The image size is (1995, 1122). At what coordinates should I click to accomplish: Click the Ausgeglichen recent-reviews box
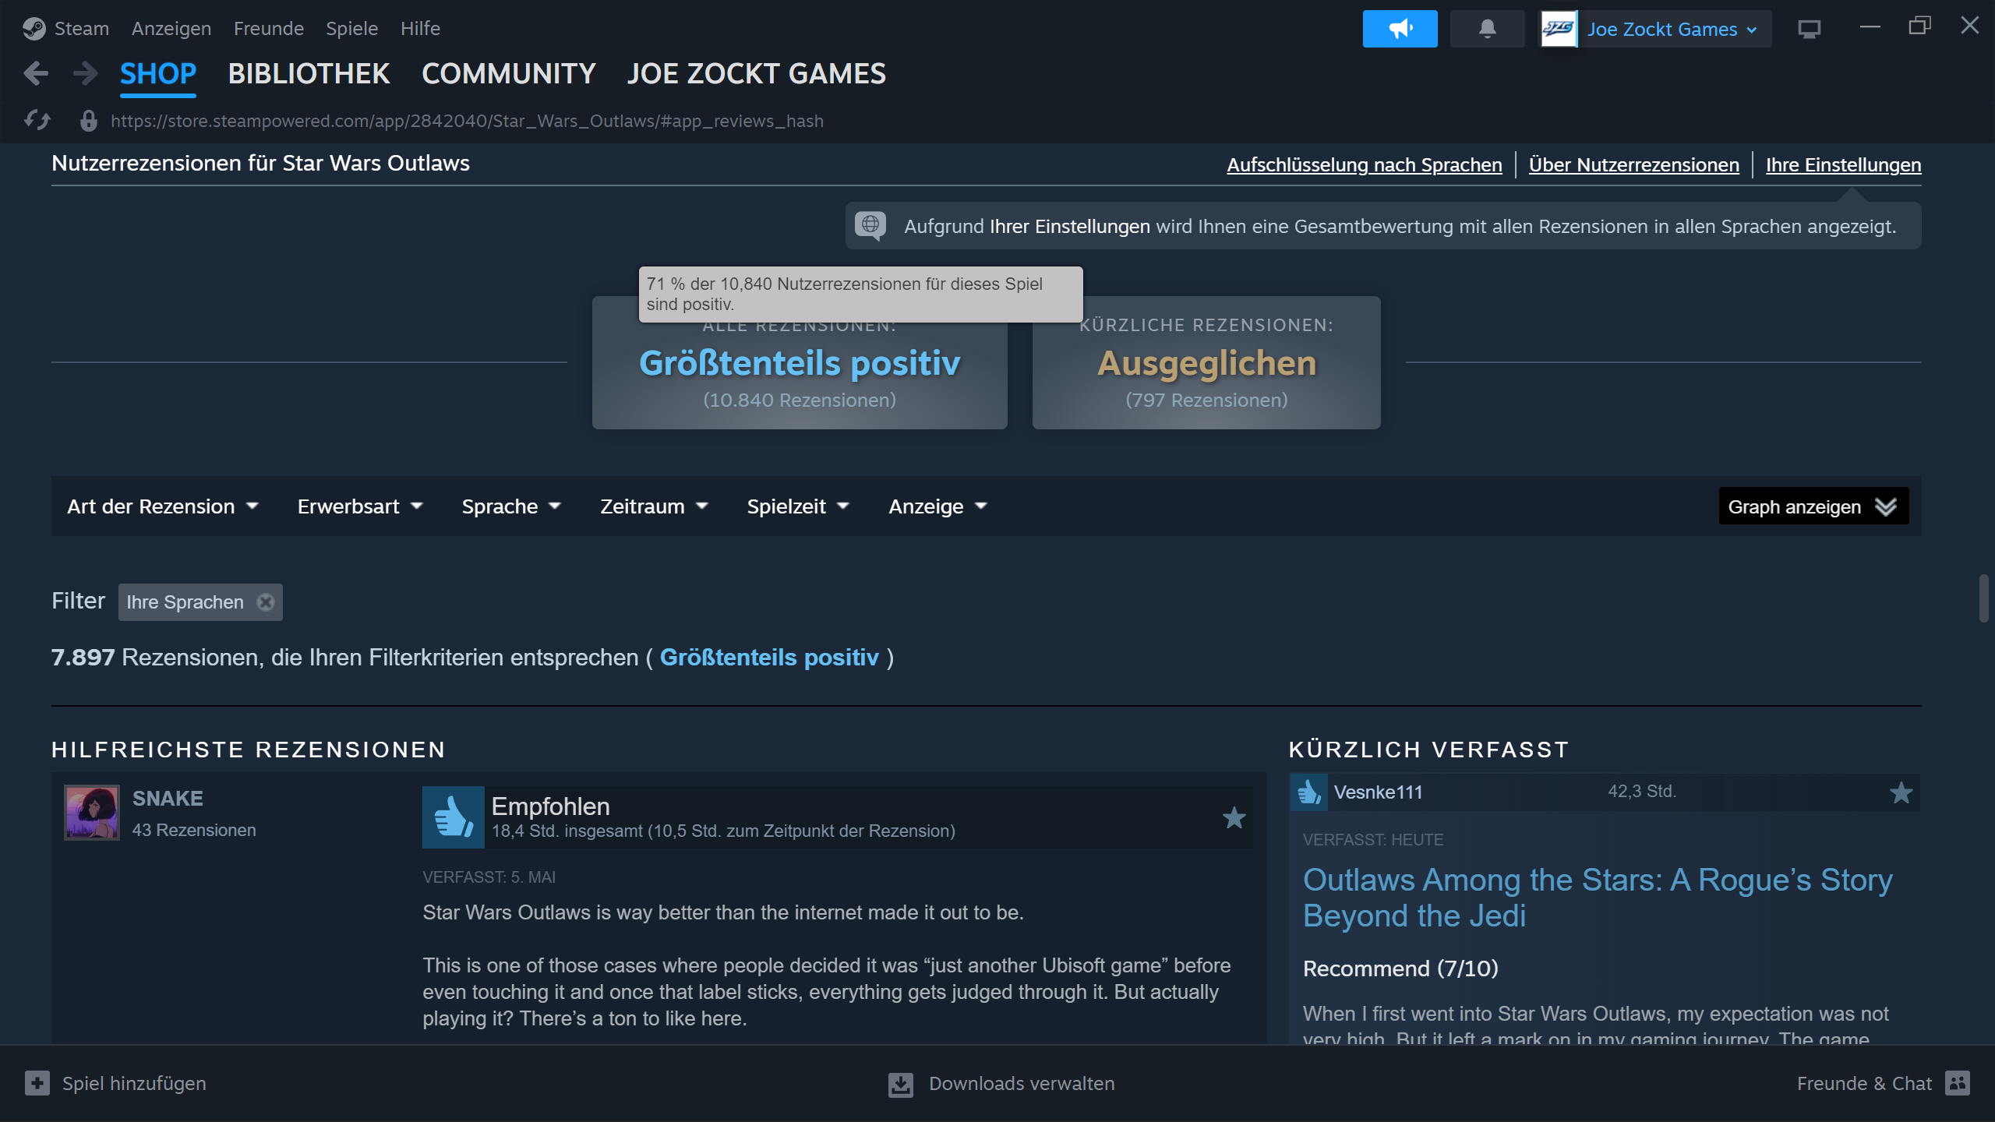[x=1206, y=362]
